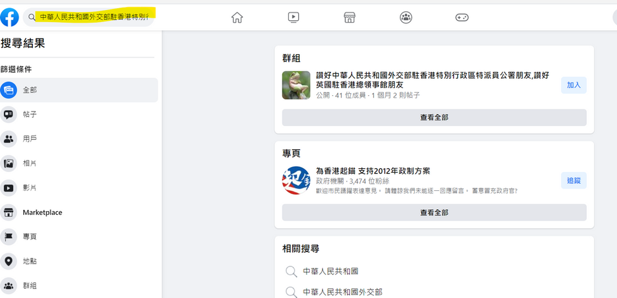Click related search 中華人民共和國外交部

[342, 292]
